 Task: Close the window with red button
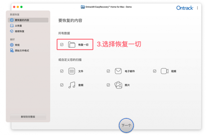pos(14,7)
